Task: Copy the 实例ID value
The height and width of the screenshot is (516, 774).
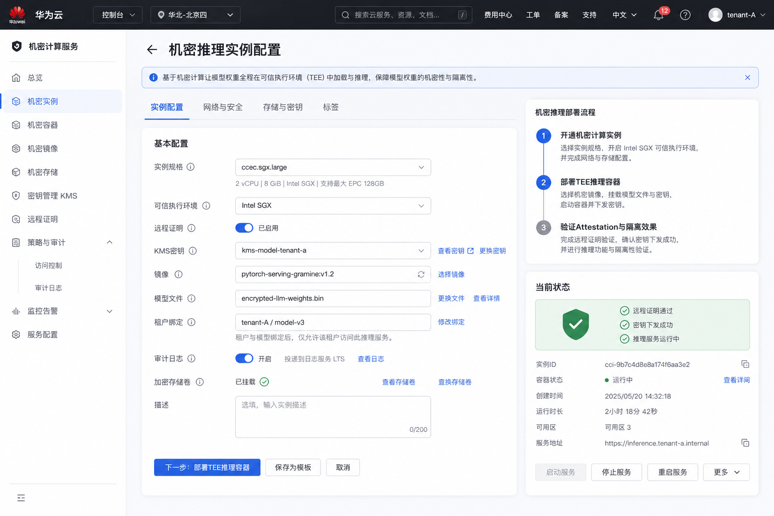Action: (745, 364)
